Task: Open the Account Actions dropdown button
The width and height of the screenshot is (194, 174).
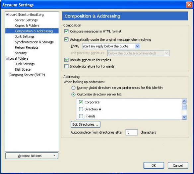Action: click(32, 156)
